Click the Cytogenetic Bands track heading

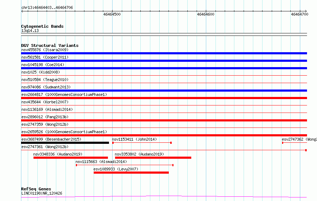point(42,26)
